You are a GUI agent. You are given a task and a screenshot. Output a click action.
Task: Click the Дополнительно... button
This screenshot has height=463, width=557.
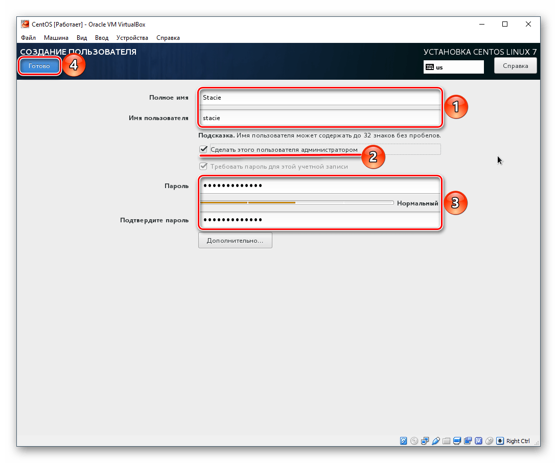pos(235,240)
